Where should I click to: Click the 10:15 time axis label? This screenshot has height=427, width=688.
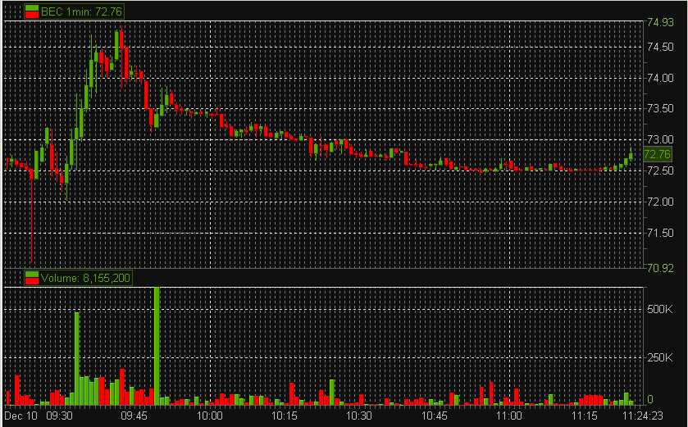[284, 416]
